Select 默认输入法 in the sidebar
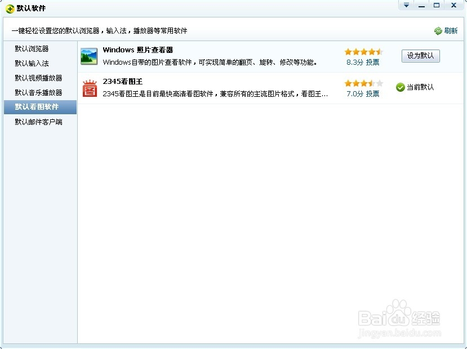467x349 pixels. tap(32, 64)
